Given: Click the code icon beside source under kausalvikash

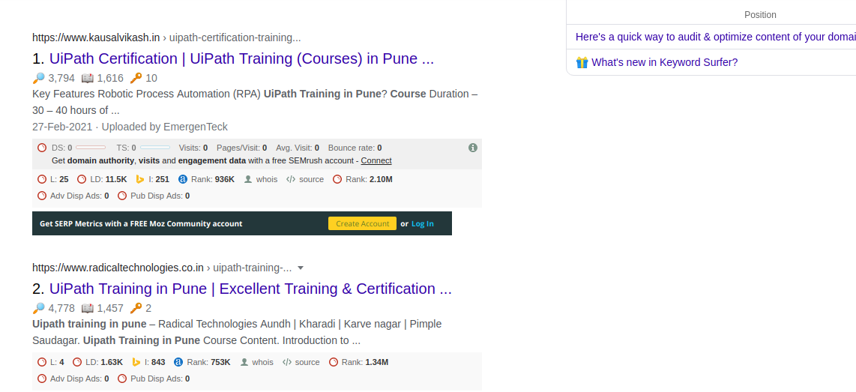Looking at the screenshot, I should [x=291, y=179].
